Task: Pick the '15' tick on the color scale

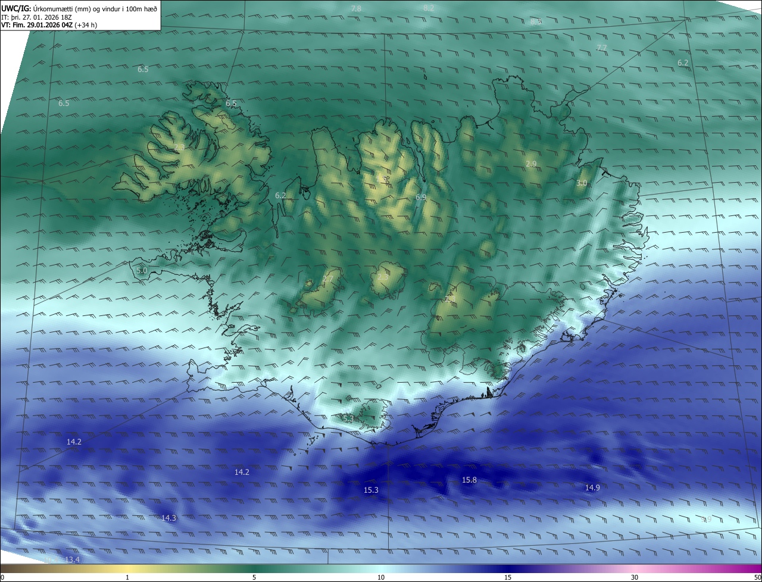Action: pyautogui.click(x=508, y=577)
